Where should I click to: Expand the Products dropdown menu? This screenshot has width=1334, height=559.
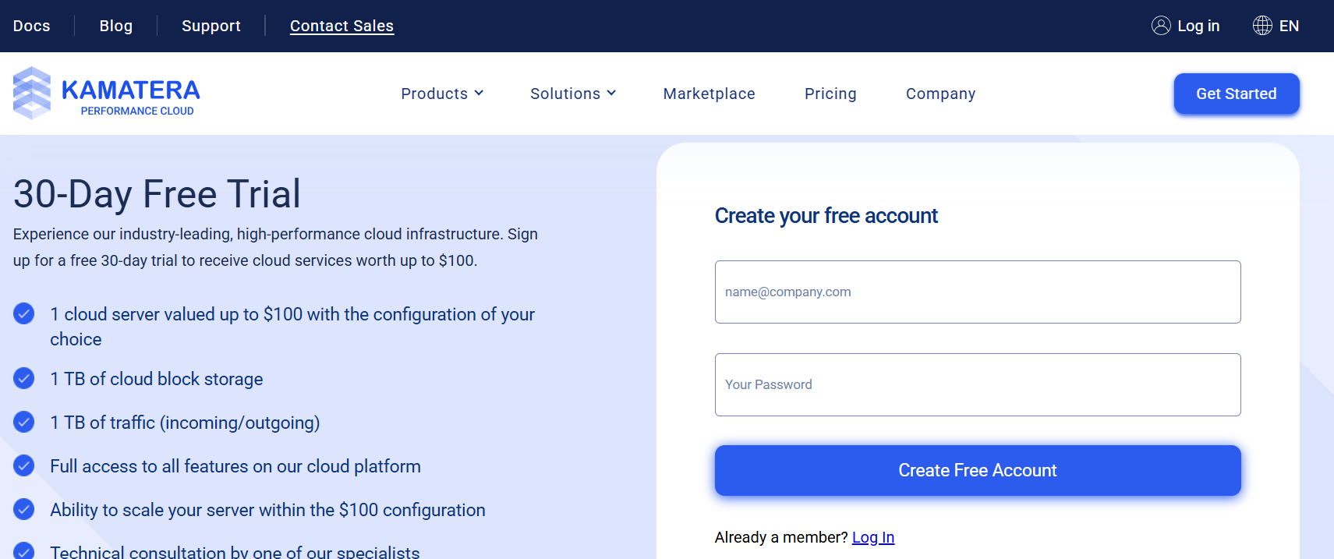coord(442,94)
